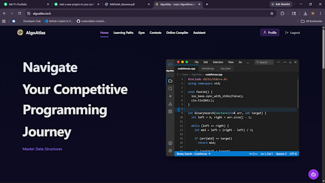Open the browser extensions puzzle icon
Screen dimensions: 325x183
282,13
